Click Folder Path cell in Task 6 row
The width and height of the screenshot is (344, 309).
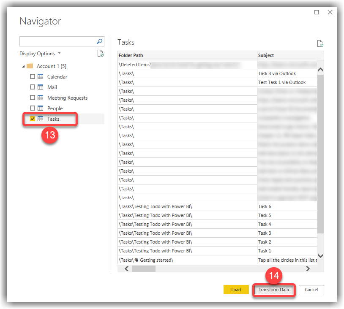(187, 206)
